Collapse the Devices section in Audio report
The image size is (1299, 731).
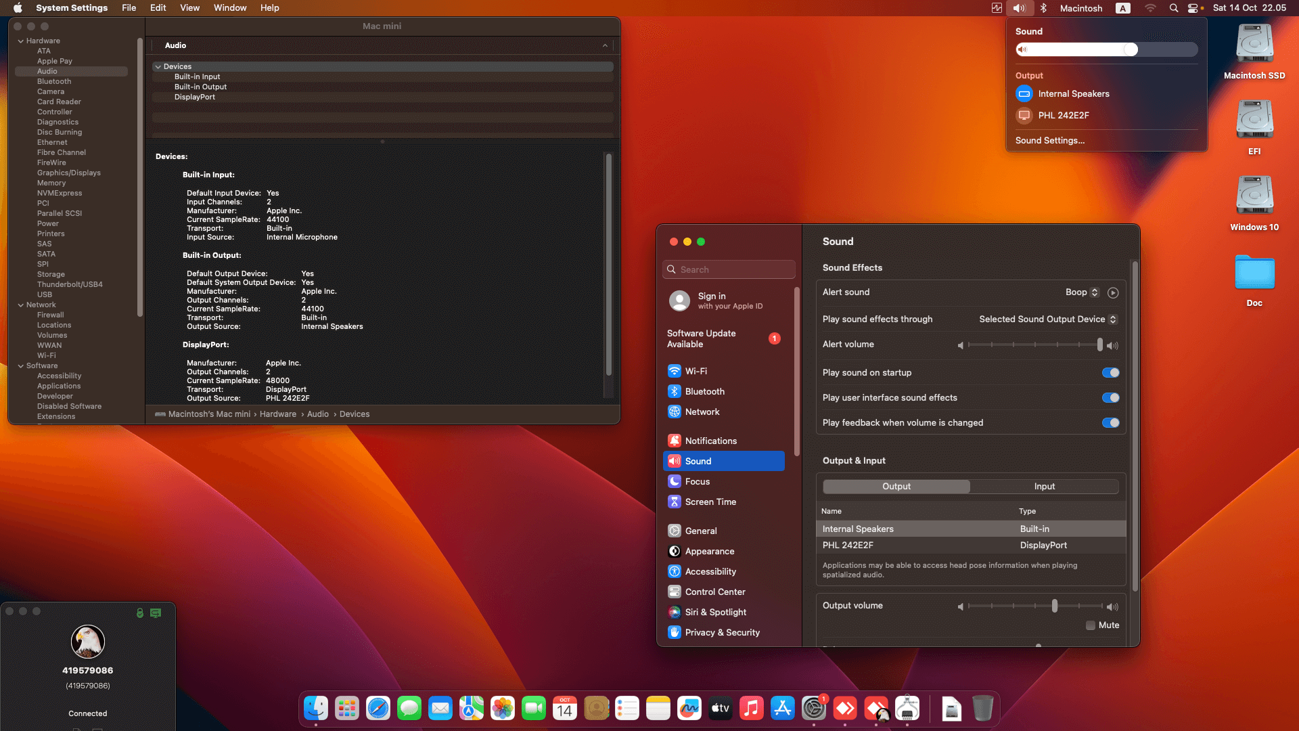(x=158, y=66)
